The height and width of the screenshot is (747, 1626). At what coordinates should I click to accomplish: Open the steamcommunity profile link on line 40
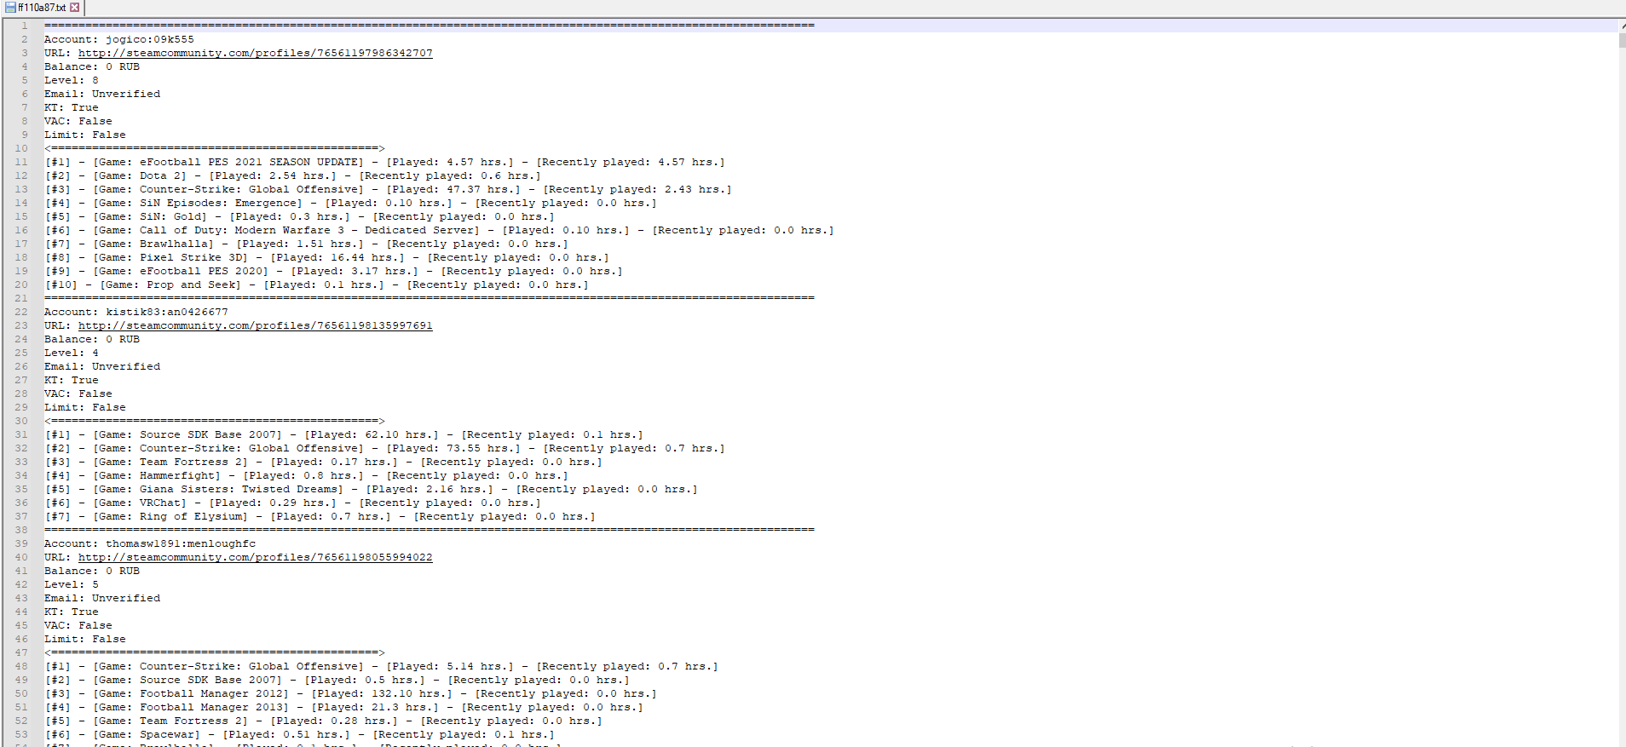[x=255, y=557]
